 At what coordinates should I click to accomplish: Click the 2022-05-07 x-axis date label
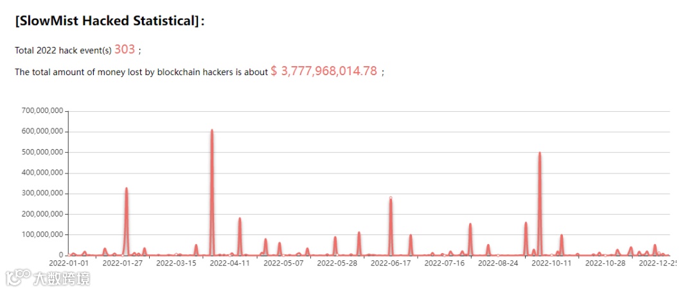coord(284,263)
